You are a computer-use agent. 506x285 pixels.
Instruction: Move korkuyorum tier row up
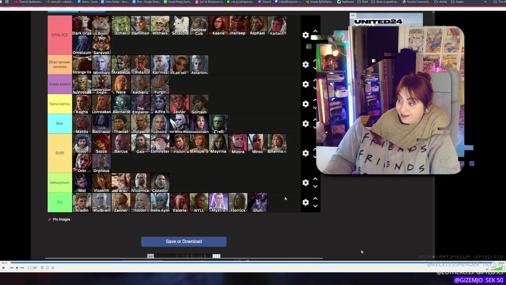point(315,179)
